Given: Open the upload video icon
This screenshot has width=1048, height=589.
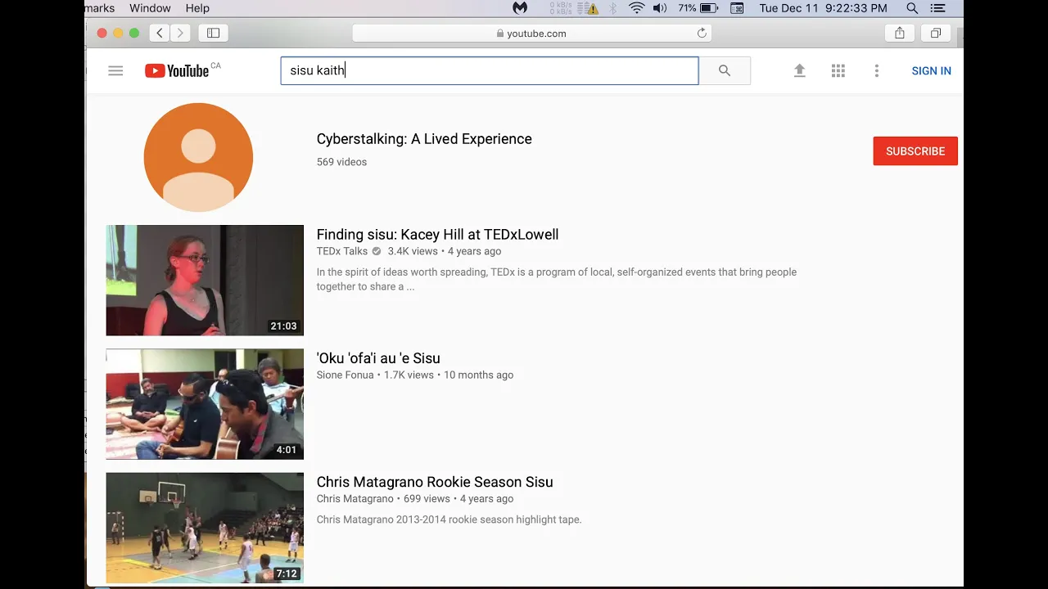Looking at the screenshot, I should click(800, 71).
